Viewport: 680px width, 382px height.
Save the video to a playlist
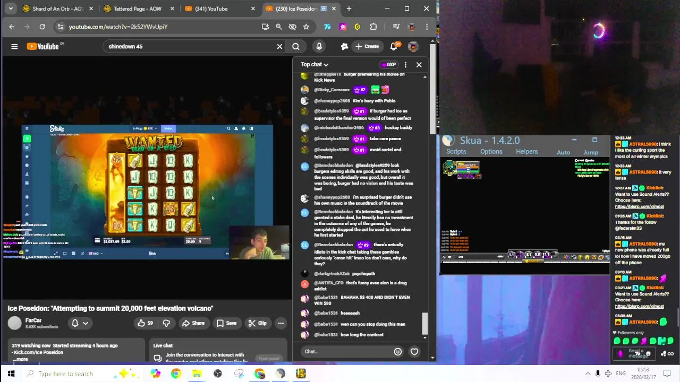click(x=226, y=323)
